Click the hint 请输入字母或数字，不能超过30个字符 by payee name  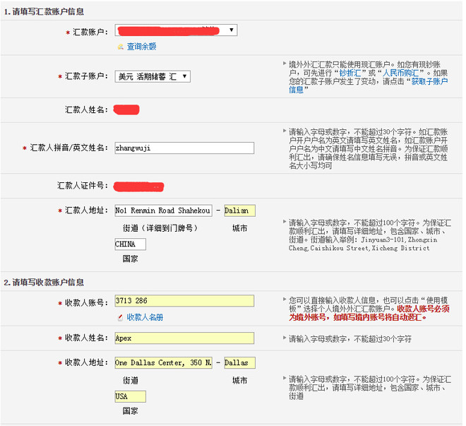click(x=350, y=339)
